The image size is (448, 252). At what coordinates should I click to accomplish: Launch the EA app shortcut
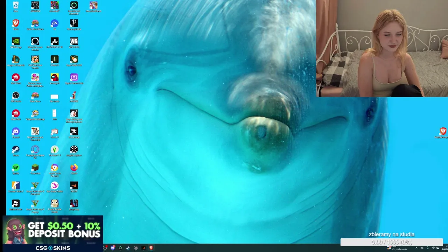[x=54, y=25]
